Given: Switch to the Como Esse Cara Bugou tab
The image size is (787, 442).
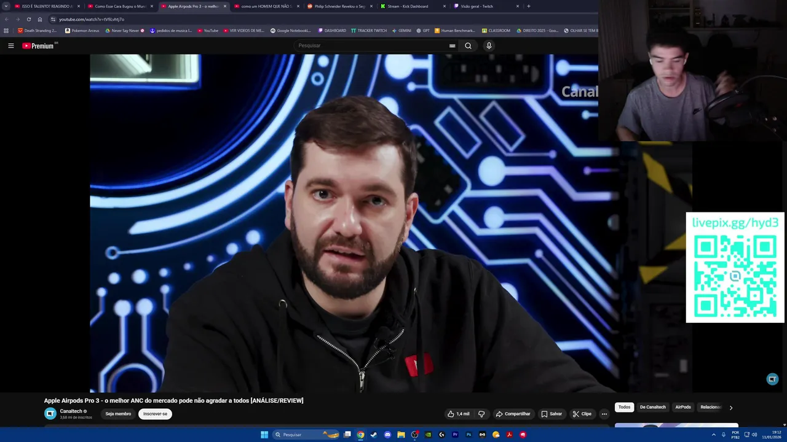Looking at the screenshot, I should [120, 6].
